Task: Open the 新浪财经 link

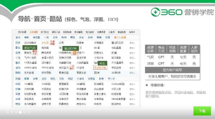Action: (116, 104)
